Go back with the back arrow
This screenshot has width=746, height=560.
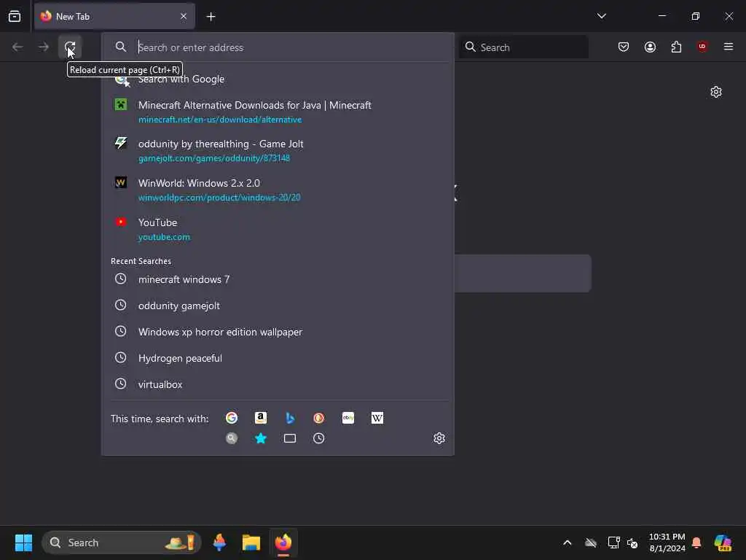pyautogui.click(x=17, y=47)
